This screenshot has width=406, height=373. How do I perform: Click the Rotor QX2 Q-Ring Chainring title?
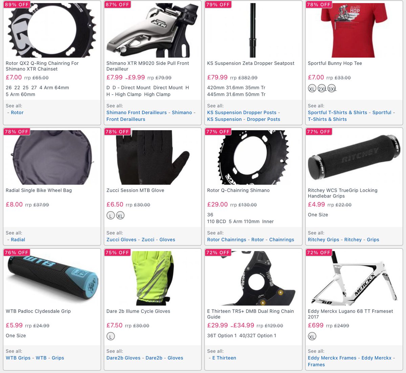[x=42, y=66]
